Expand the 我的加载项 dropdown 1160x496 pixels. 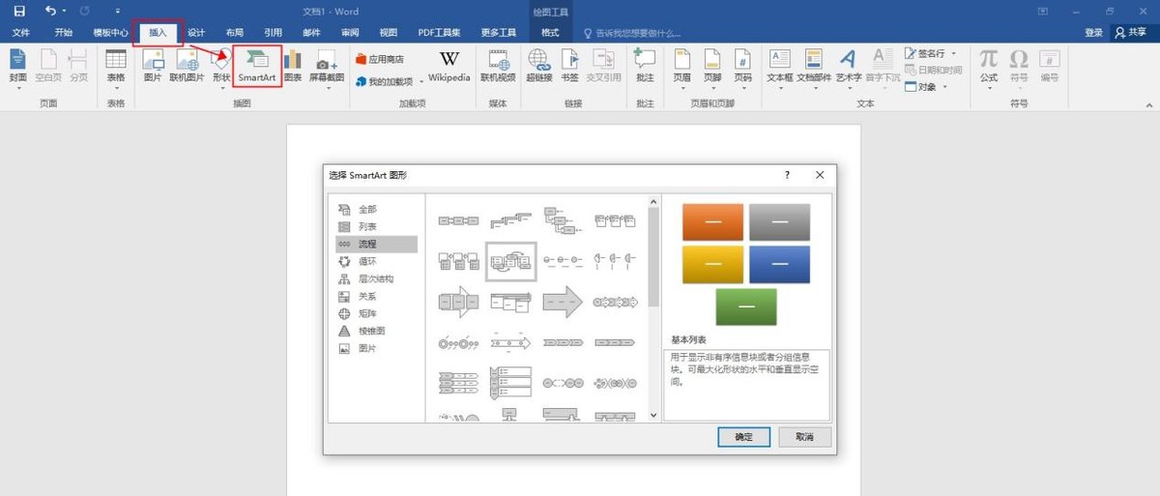(x=421, y=82)
